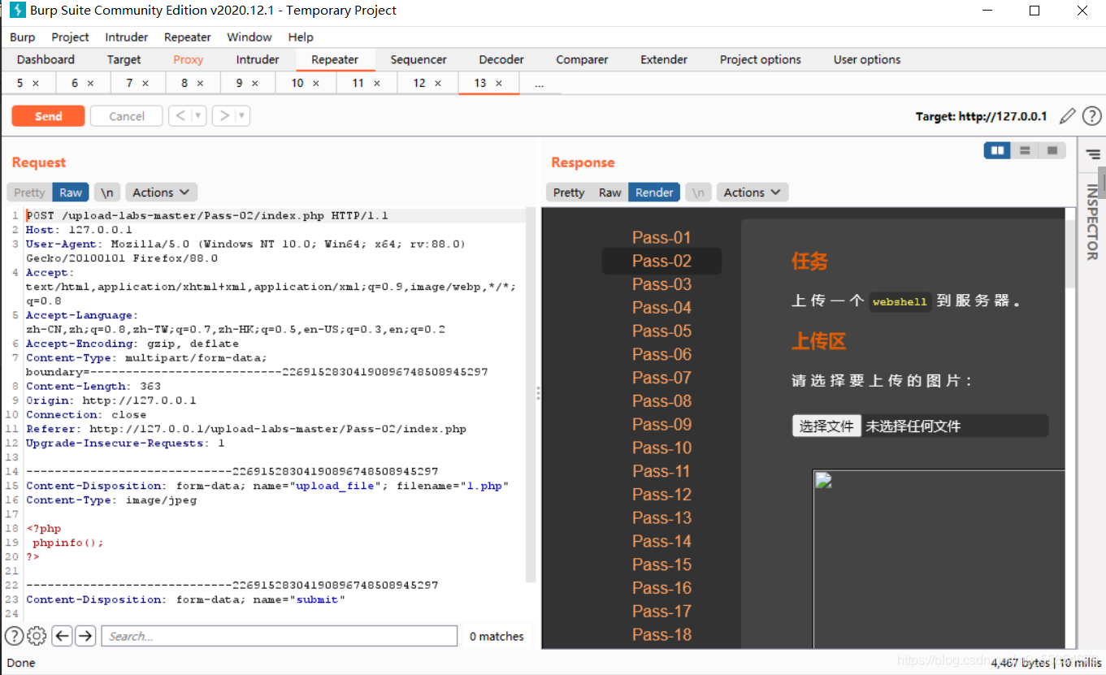The image size is (1106, 675).
Task: Edit target with the pencil icon
Action: click(1068, 116)
